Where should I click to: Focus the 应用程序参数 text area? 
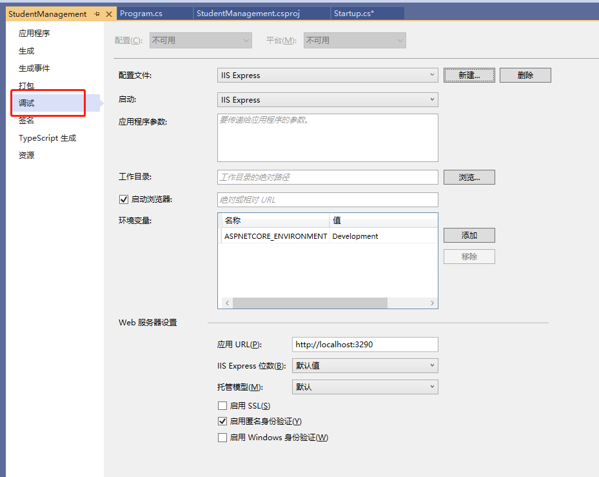[328, 137]
